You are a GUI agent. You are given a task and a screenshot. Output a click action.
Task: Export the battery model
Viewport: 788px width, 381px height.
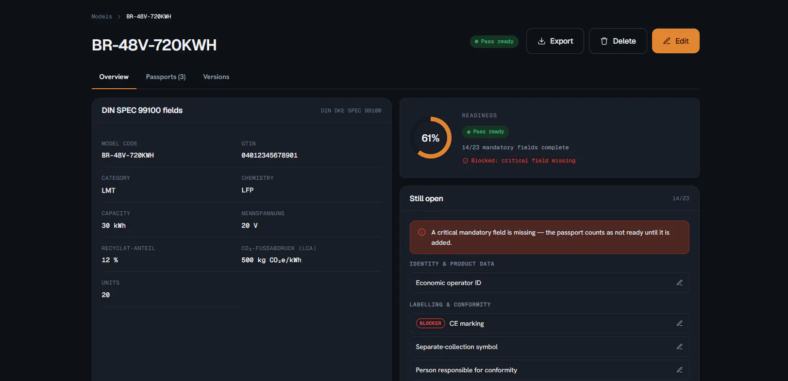point(555,41)
